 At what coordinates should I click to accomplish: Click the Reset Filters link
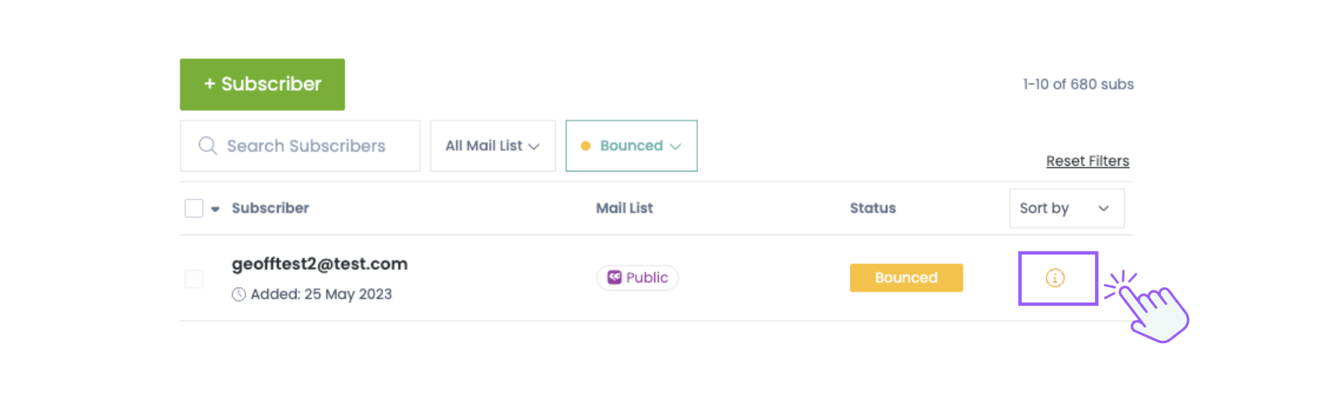click(x=1087, y=161)
